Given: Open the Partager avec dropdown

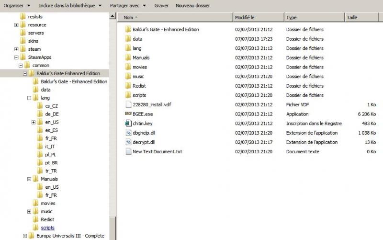Looking at the screenshot, I should point(128,5).
